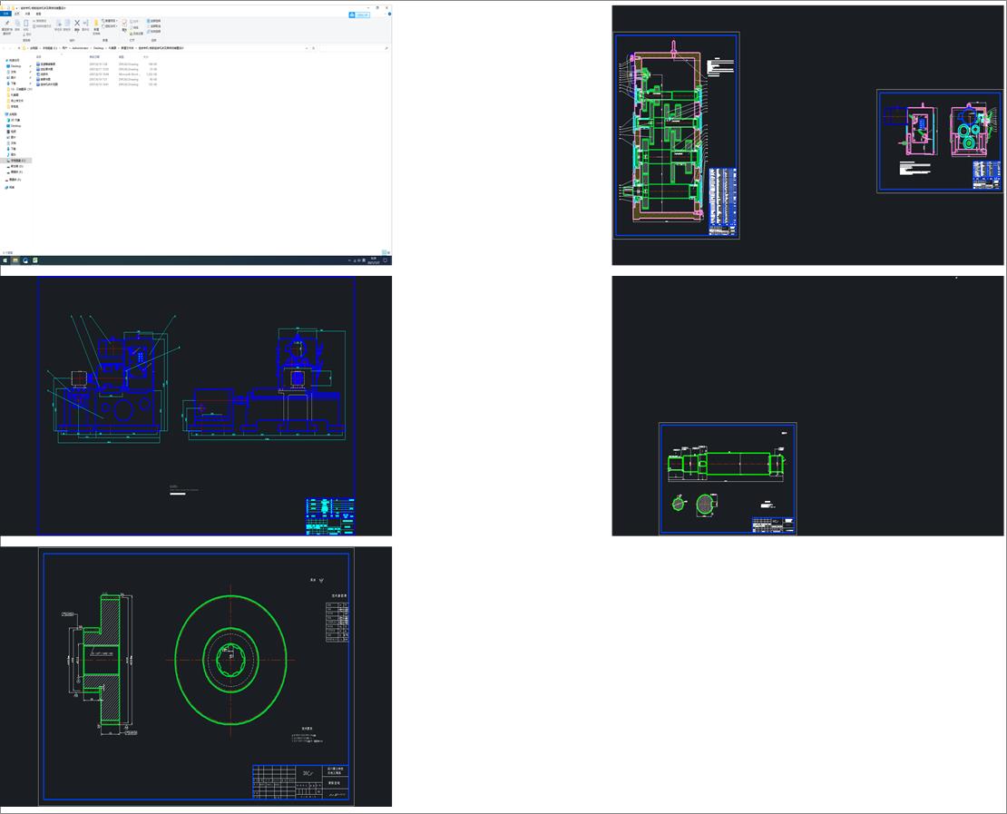Click the Rename icon in ribbon

(85, 25)
